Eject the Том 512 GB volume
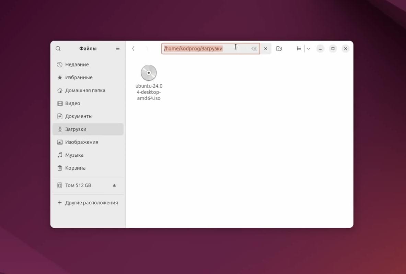This screenshot has height=274, width=406. point(114,186)
